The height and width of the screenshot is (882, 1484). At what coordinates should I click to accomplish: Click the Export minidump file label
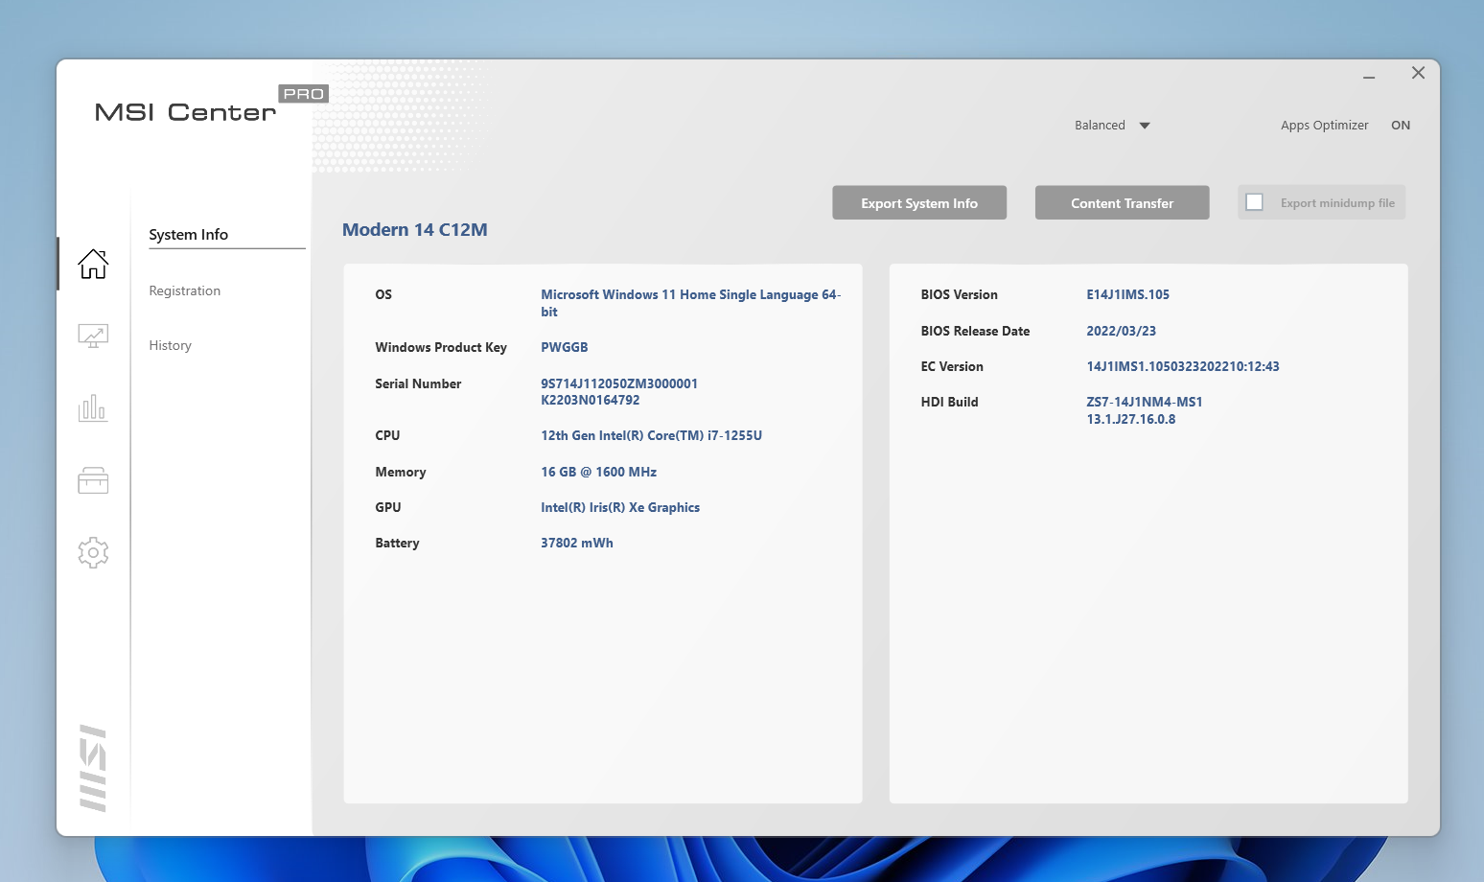[x=1337, y=203]
